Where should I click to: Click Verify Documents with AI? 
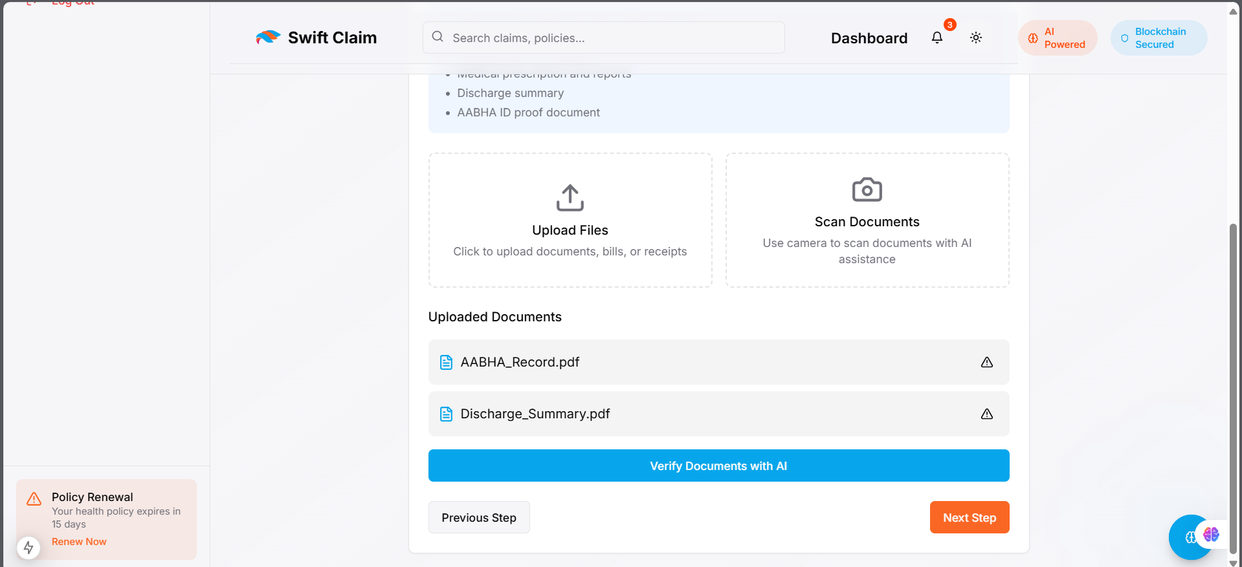coord(718,465)
